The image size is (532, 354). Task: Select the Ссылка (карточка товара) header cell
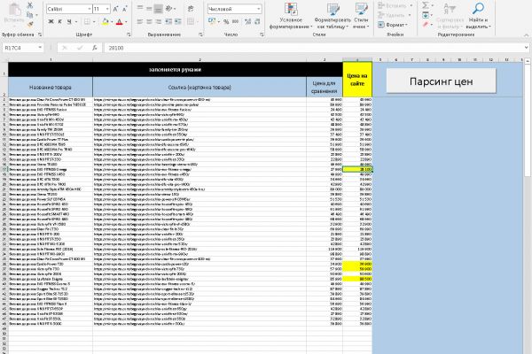(199, 87)
